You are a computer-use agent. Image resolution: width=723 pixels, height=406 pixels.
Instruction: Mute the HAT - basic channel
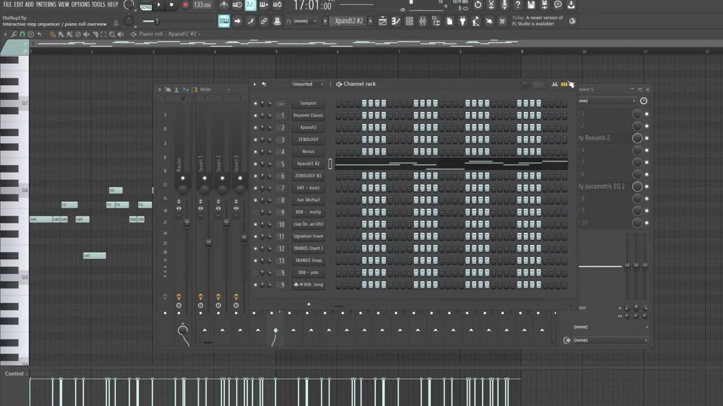[255, 188]
